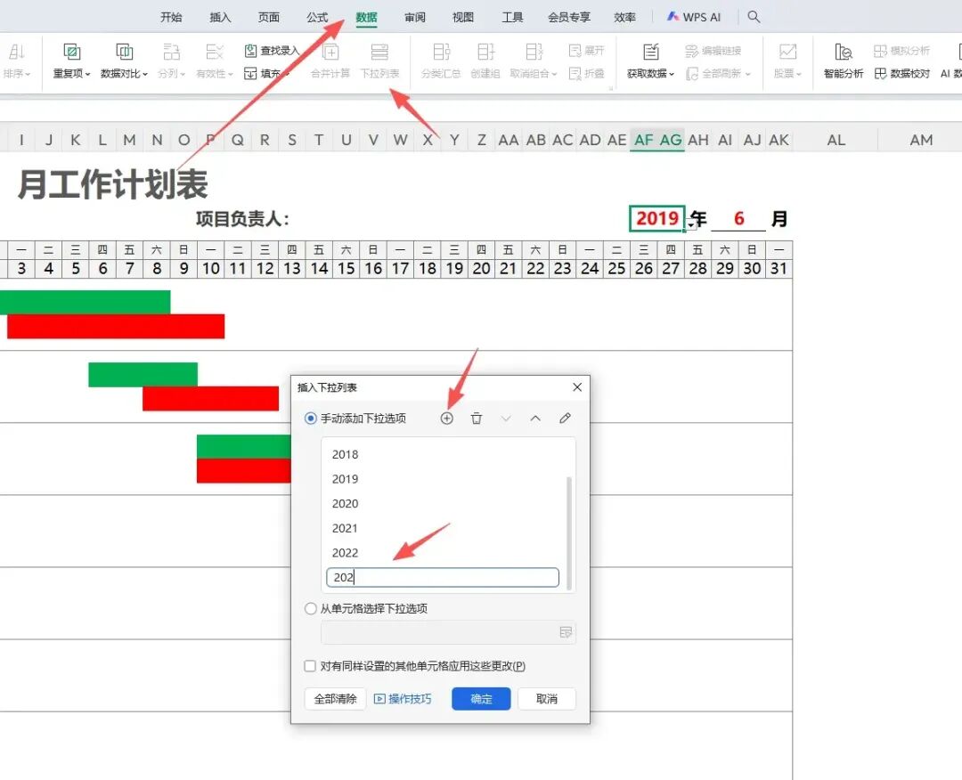Click the pencil edit icon in dialog
This screenshot has height=780, width=962.
(565, 418)
